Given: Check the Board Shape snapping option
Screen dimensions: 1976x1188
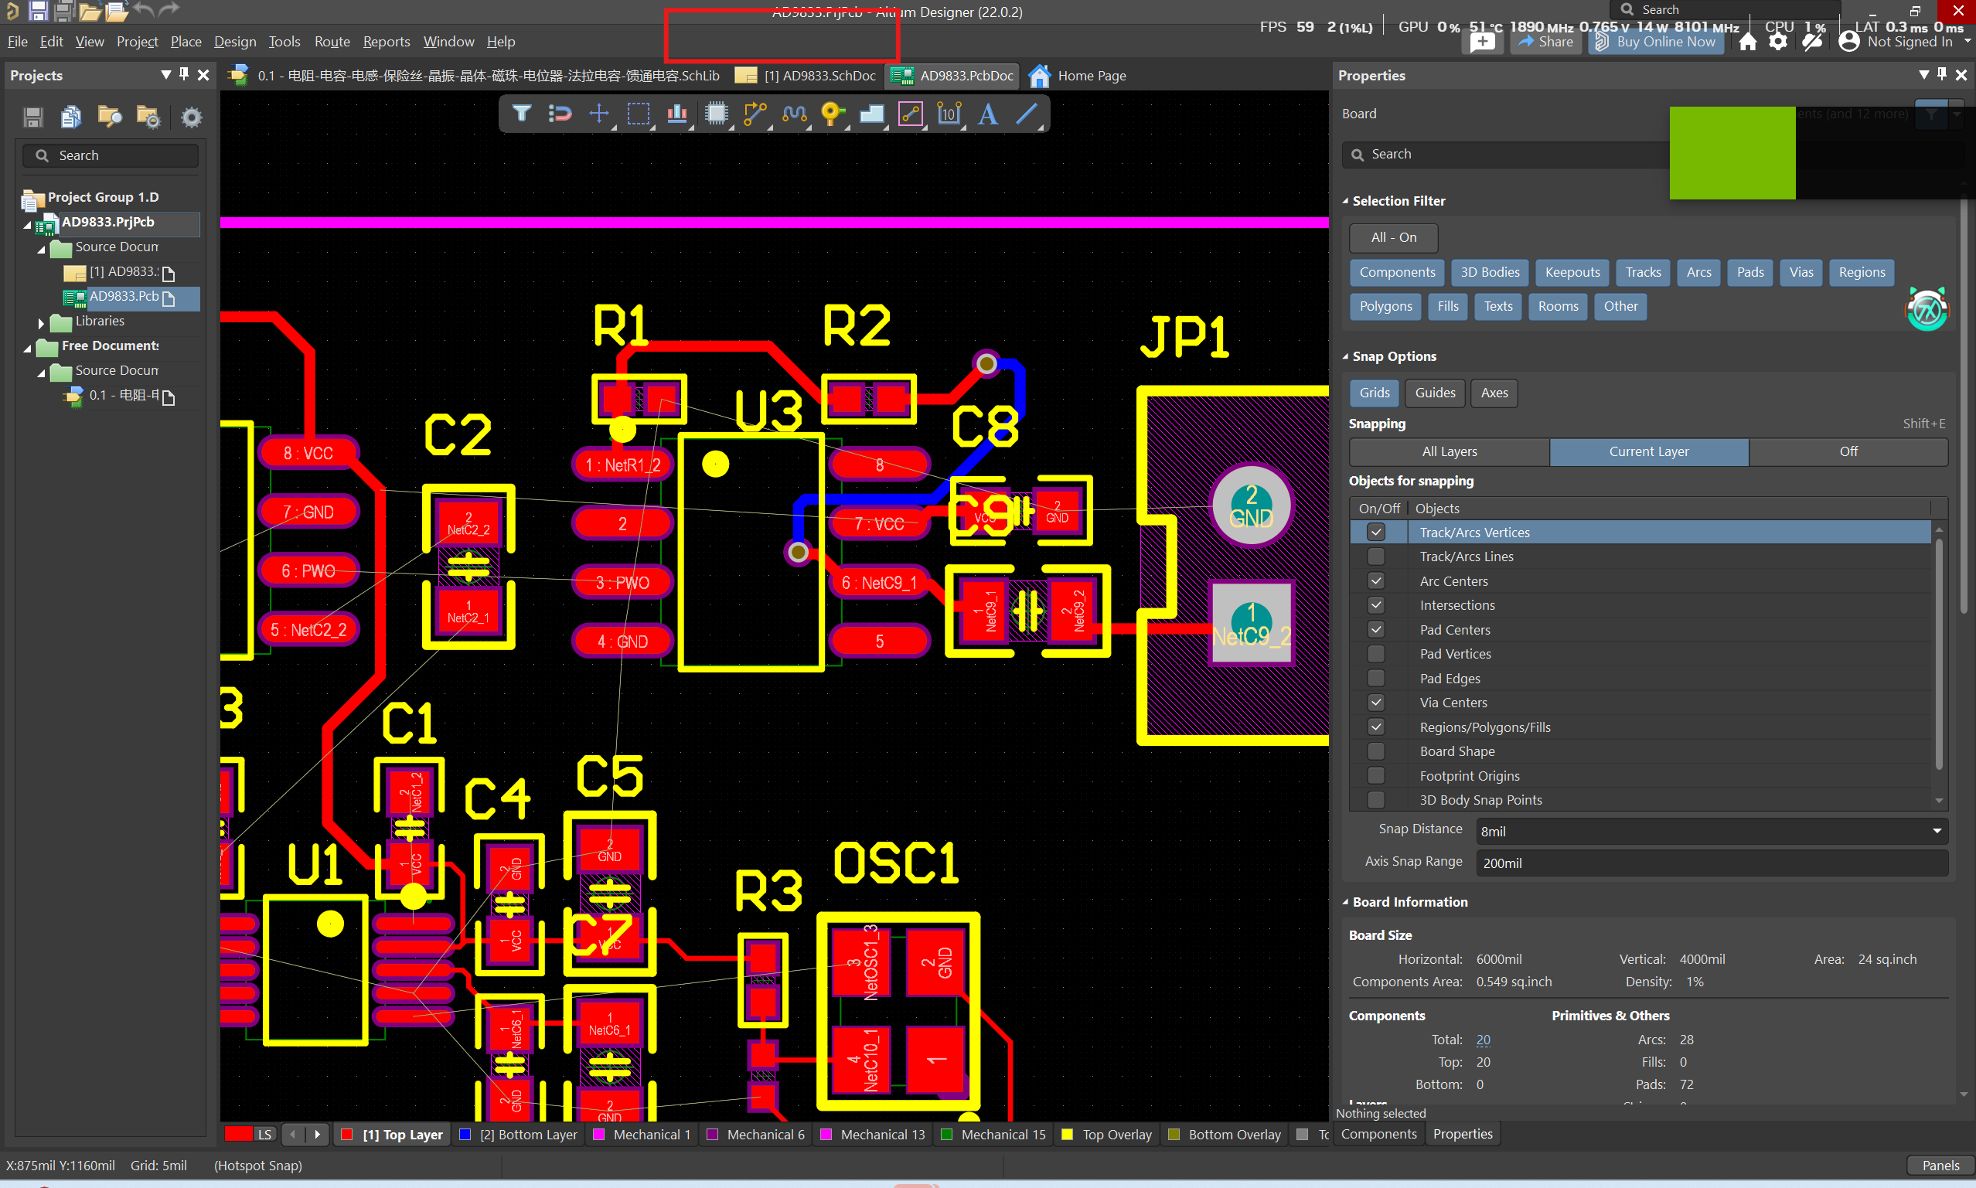Looking at the screenshot, I should (1375, 751).
